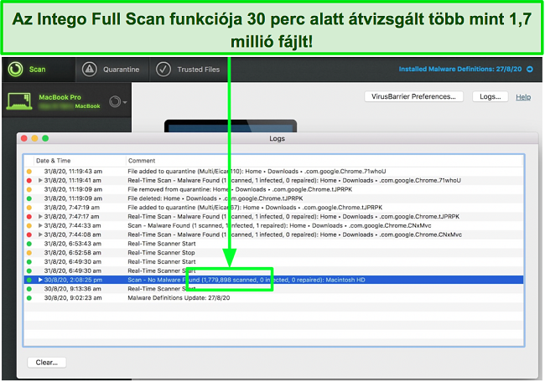Screen dimensions: 545x381
Task: Expand the 2:08:25 pm No Malware Found entry
Action: pos(39,280)
